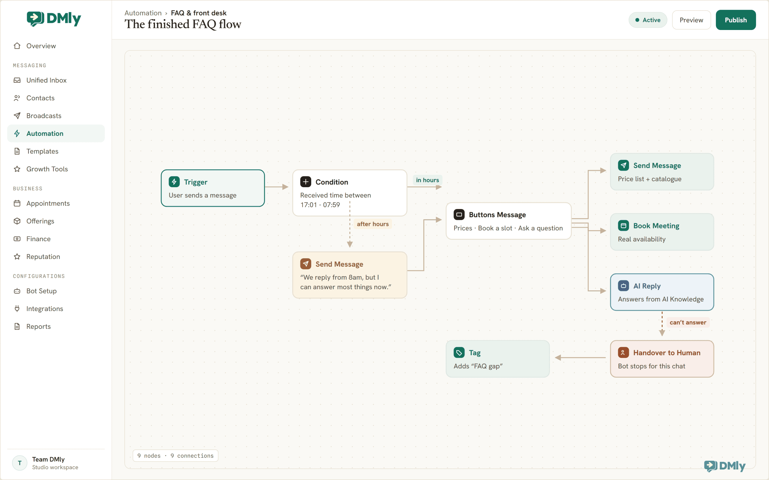The width and height of the screenshot is (769, 480).
Task: Click the Overview home icon
Action: (x=17, y=46)
